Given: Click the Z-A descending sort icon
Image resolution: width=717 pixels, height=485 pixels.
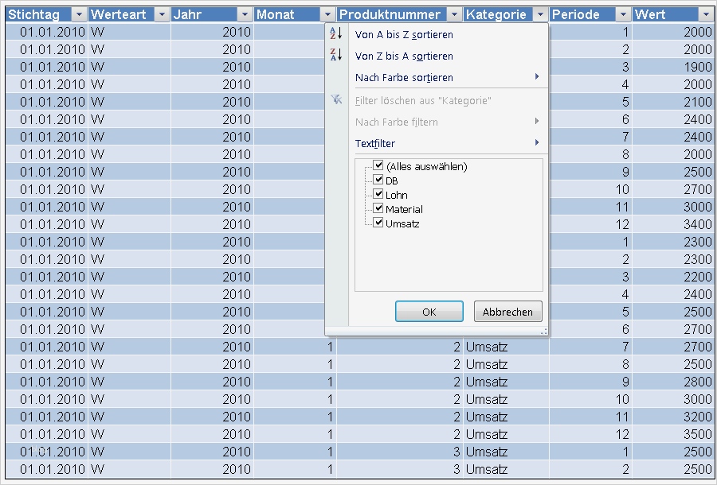Looking at the screenshot, I should 337,56.
